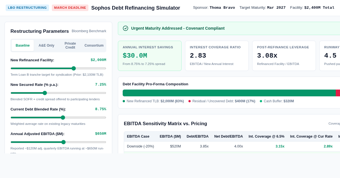
Task: Click the EBITDA Sensitivity Matrix vs. Pricing heading
Action: 165,124
